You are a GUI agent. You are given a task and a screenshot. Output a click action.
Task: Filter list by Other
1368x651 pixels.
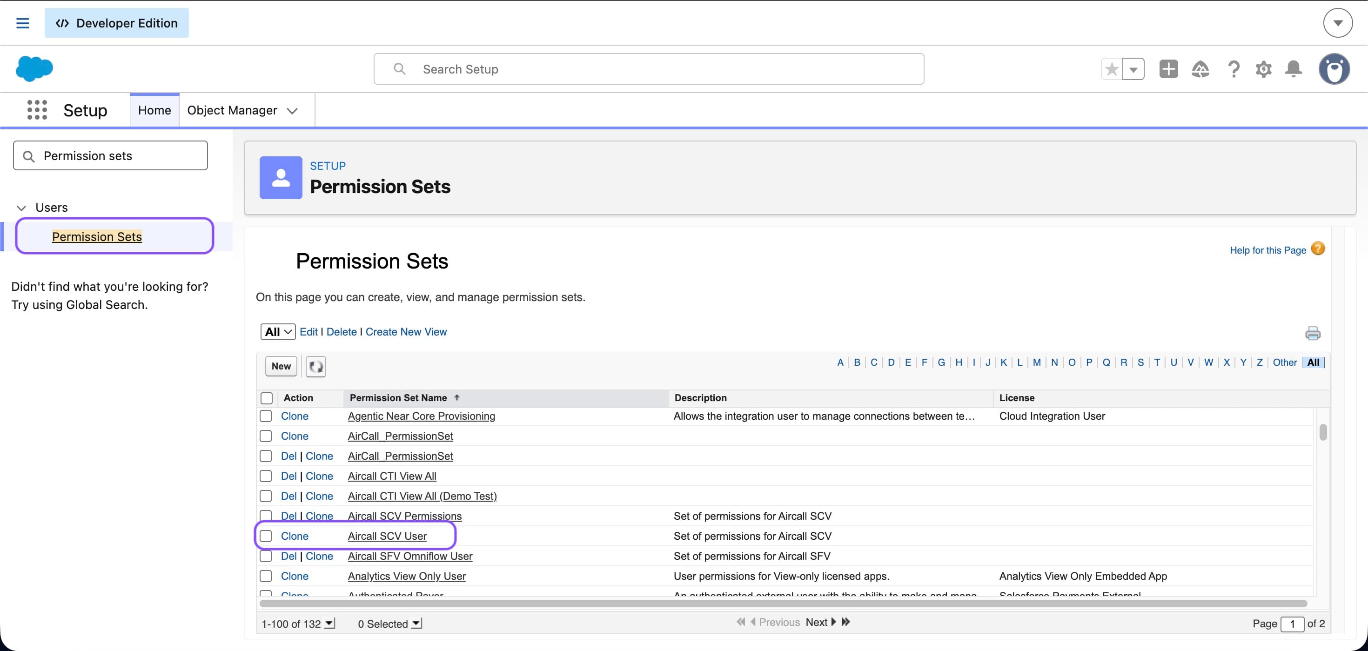1285,362
